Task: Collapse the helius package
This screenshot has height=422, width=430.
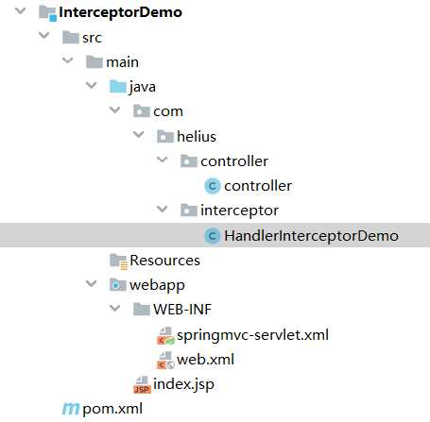Action: (139, 135)
